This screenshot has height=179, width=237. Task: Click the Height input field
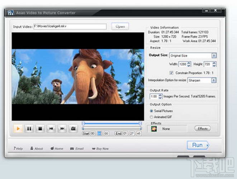(x=208, y=64)
